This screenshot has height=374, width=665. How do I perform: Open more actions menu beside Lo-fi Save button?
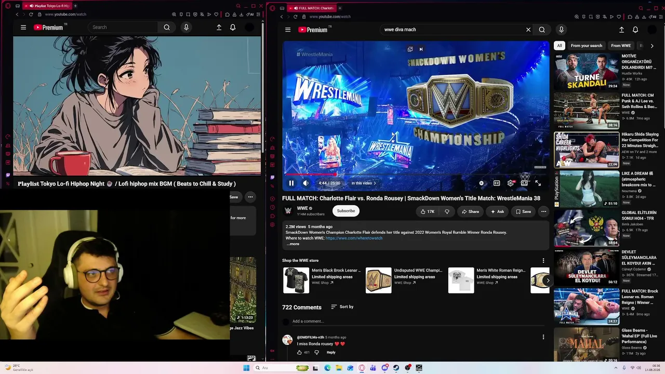click(250, 197)
